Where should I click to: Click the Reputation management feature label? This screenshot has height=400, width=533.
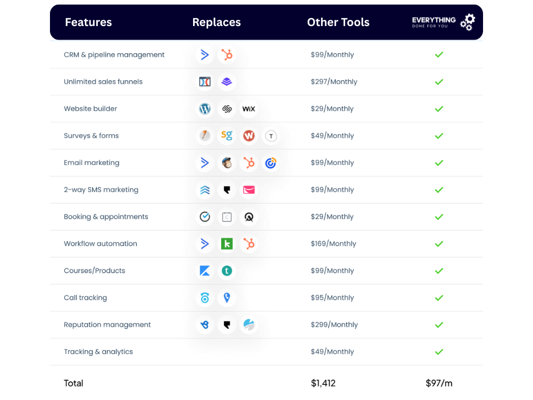[107, 325]
